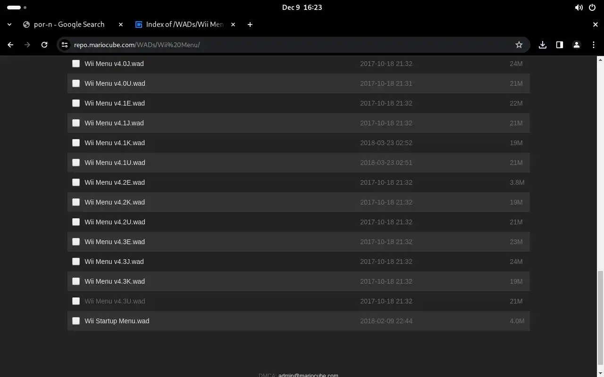Check the box for Wii Menu v4.1E.wad
This screenshot has width=604, height=377.
(76, 103)
